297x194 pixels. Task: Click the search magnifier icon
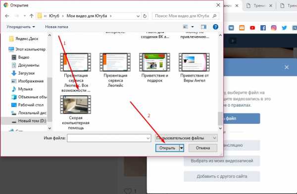(x=214, y=16)
